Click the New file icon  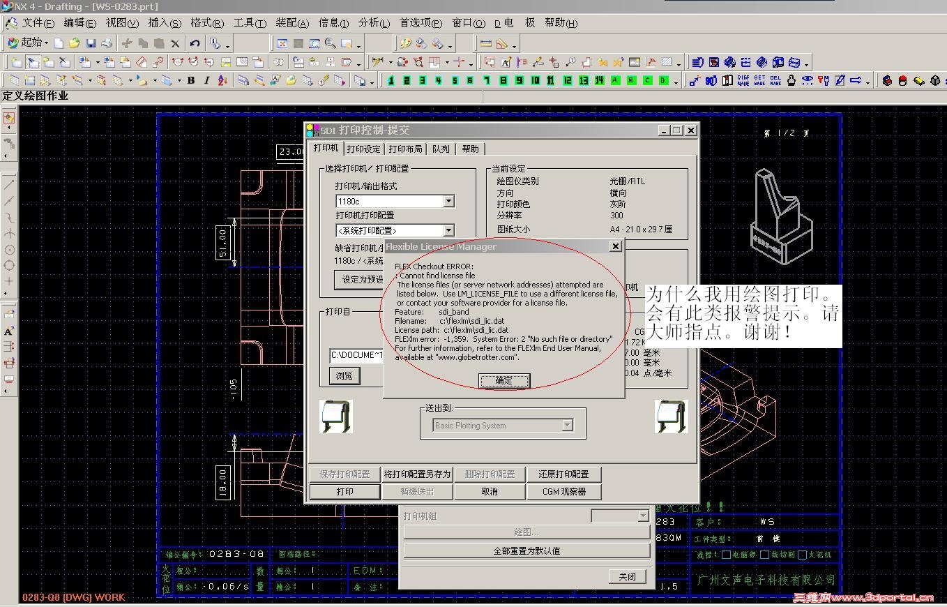[59, 43]
